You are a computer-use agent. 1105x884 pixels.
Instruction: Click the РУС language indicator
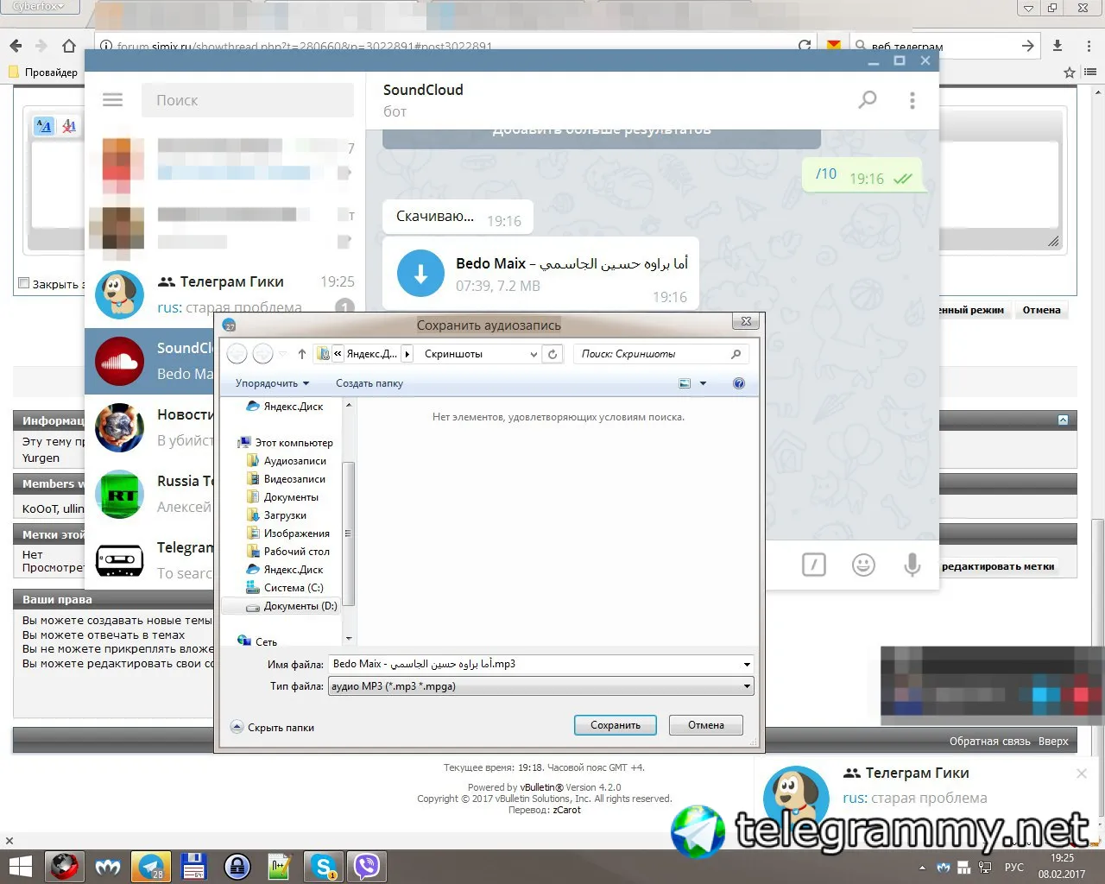[x=1014, y=867]
